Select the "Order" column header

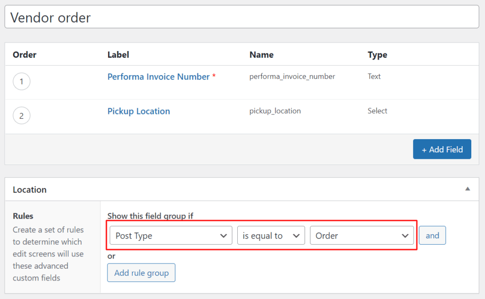pyautogui.click(x=24, y=54)
